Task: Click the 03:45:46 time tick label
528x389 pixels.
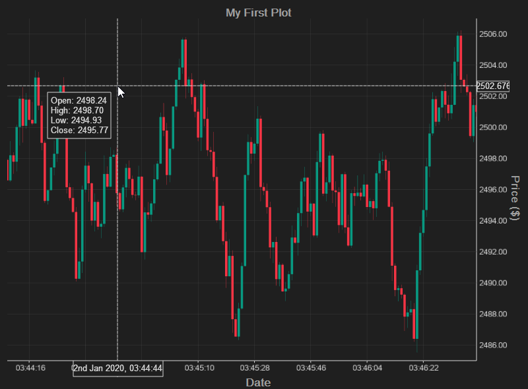Action: (312, 368)
